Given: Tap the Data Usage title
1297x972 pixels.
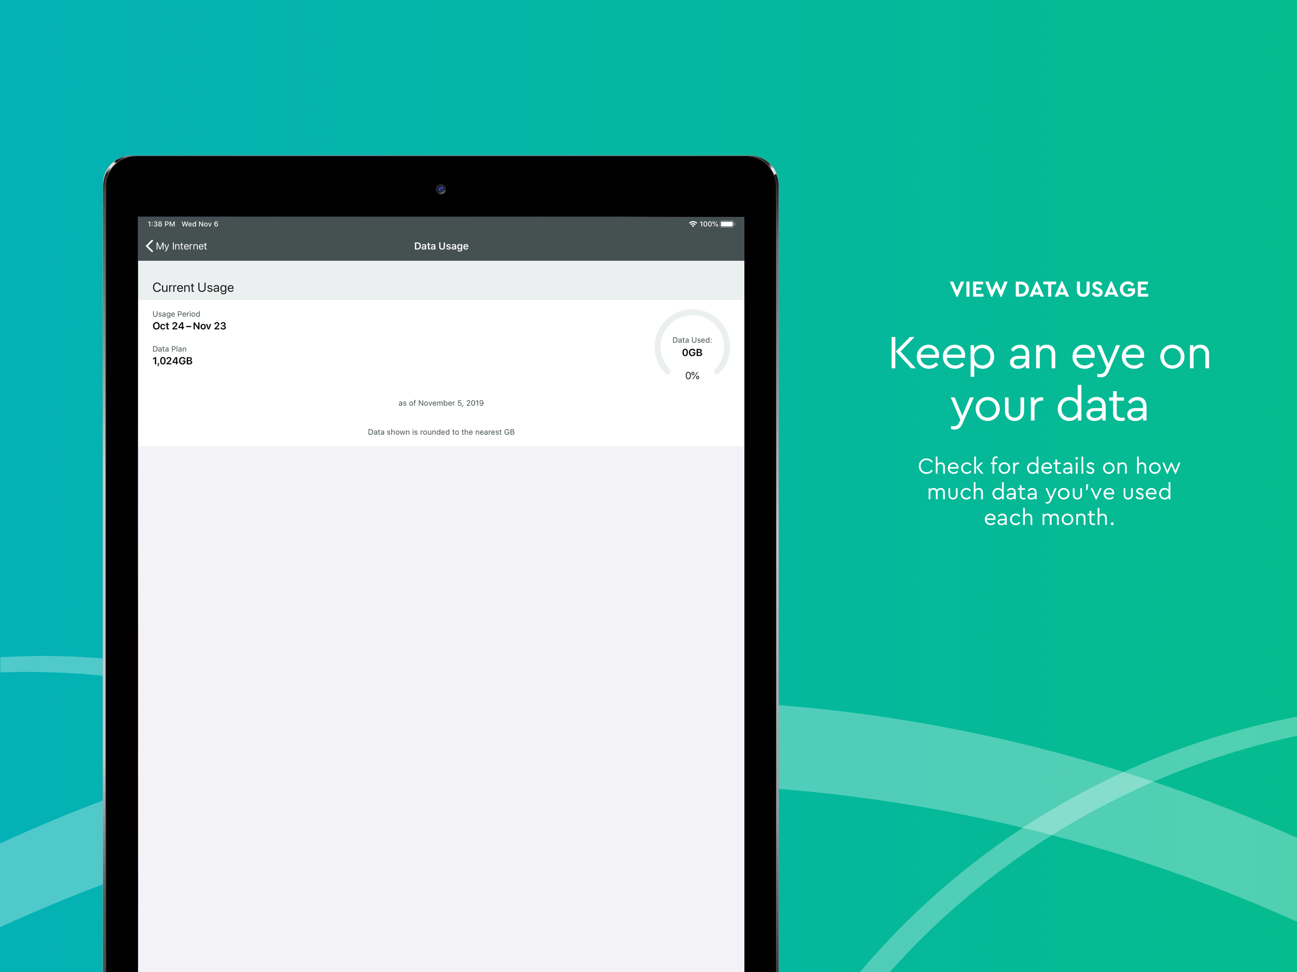Looking at the screenshot, I should [441, 246].
